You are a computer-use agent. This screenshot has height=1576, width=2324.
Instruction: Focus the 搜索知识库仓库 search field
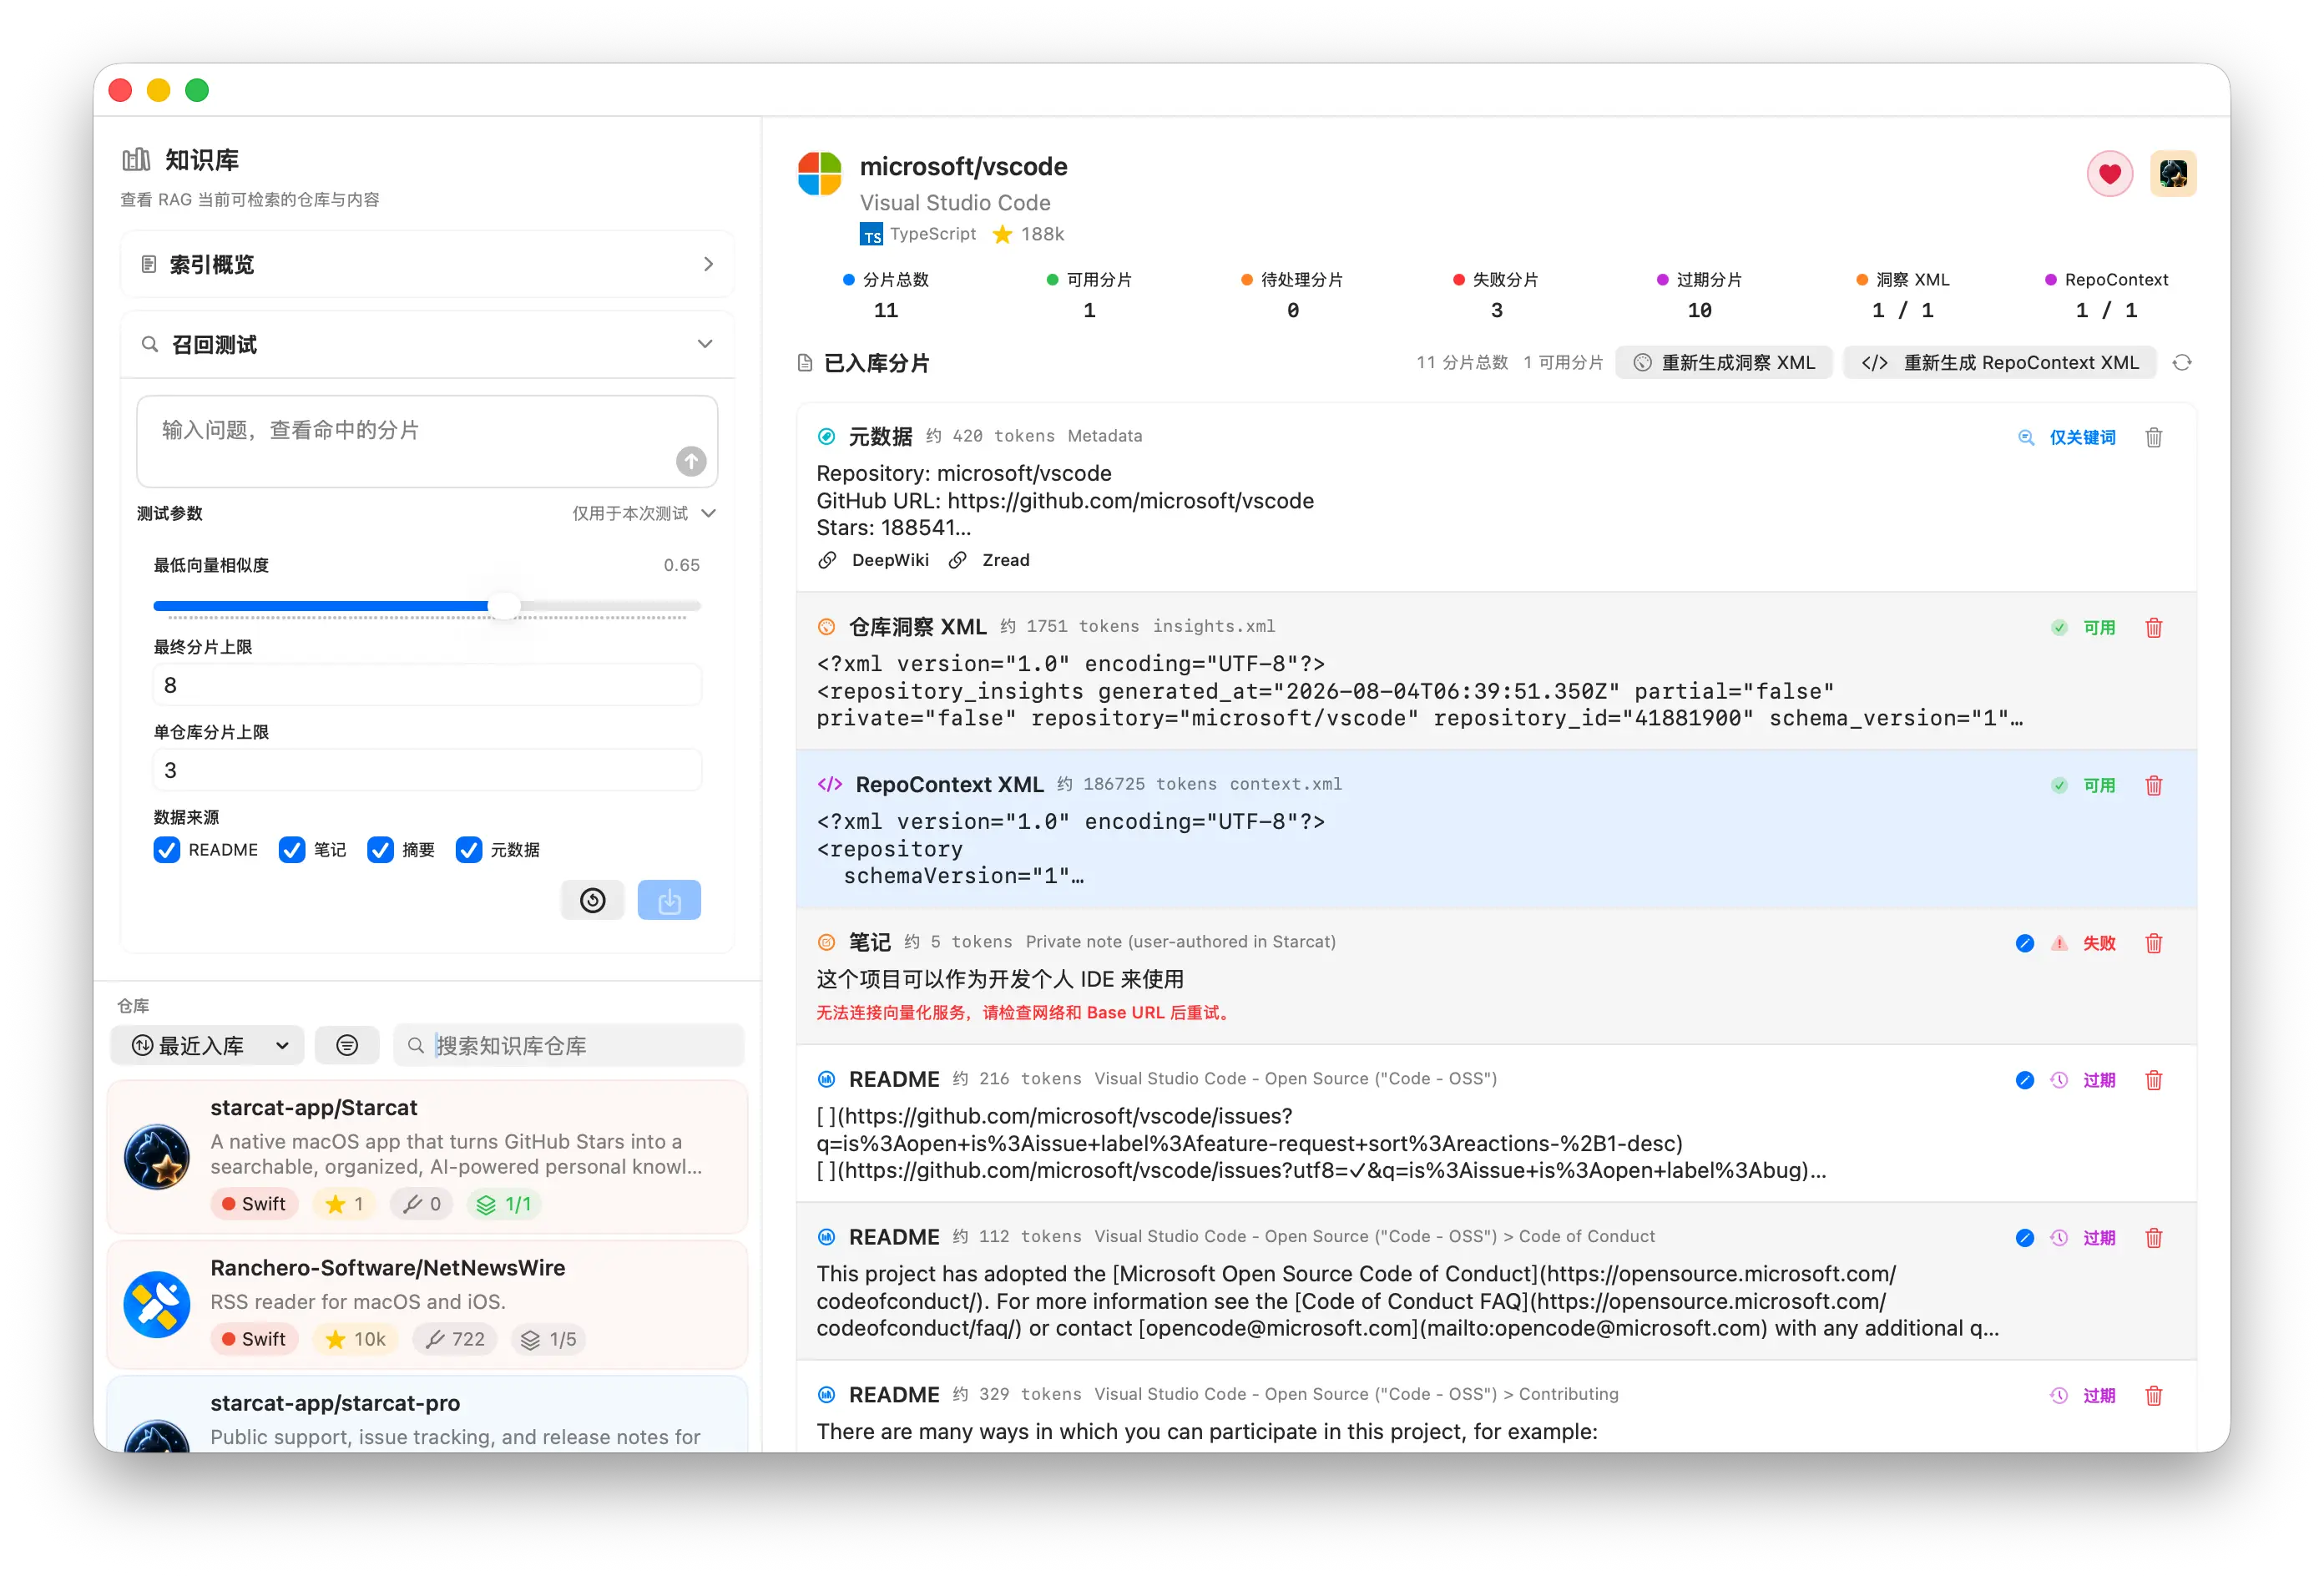pyautogui.click(x=569, y=1046)
